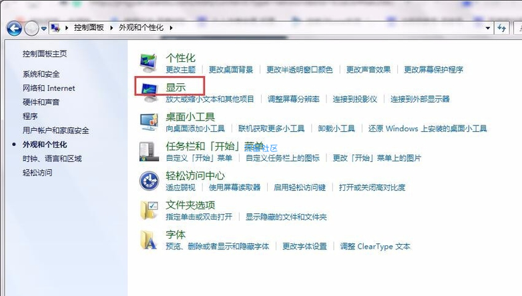Click 调整屏幕分辨率 link
The image size is (522, 296).
(293, 99)
